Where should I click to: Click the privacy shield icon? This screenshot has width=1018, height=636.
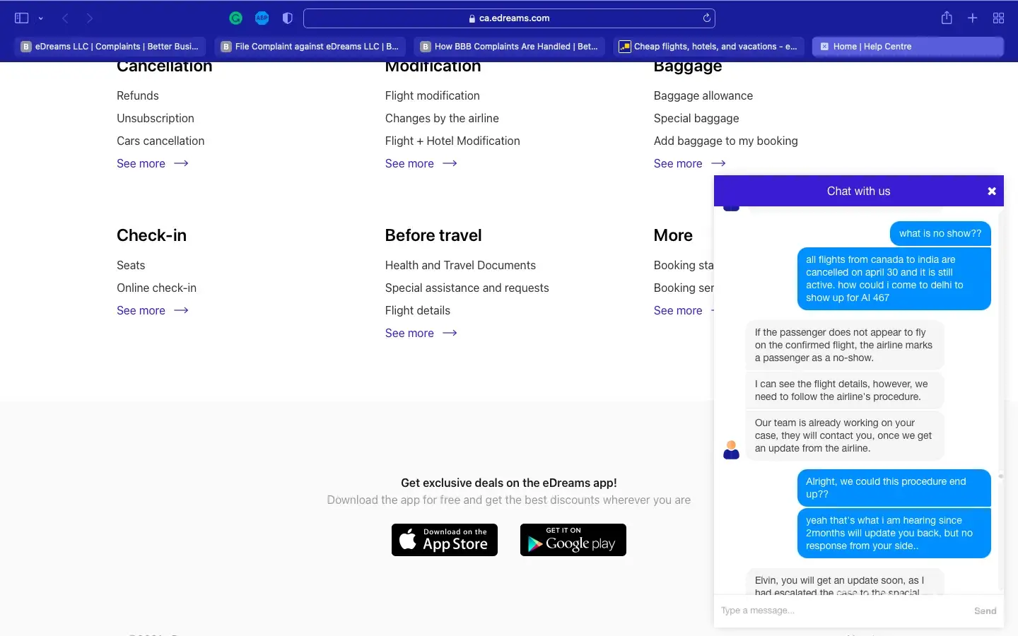(x=287, y=18)
